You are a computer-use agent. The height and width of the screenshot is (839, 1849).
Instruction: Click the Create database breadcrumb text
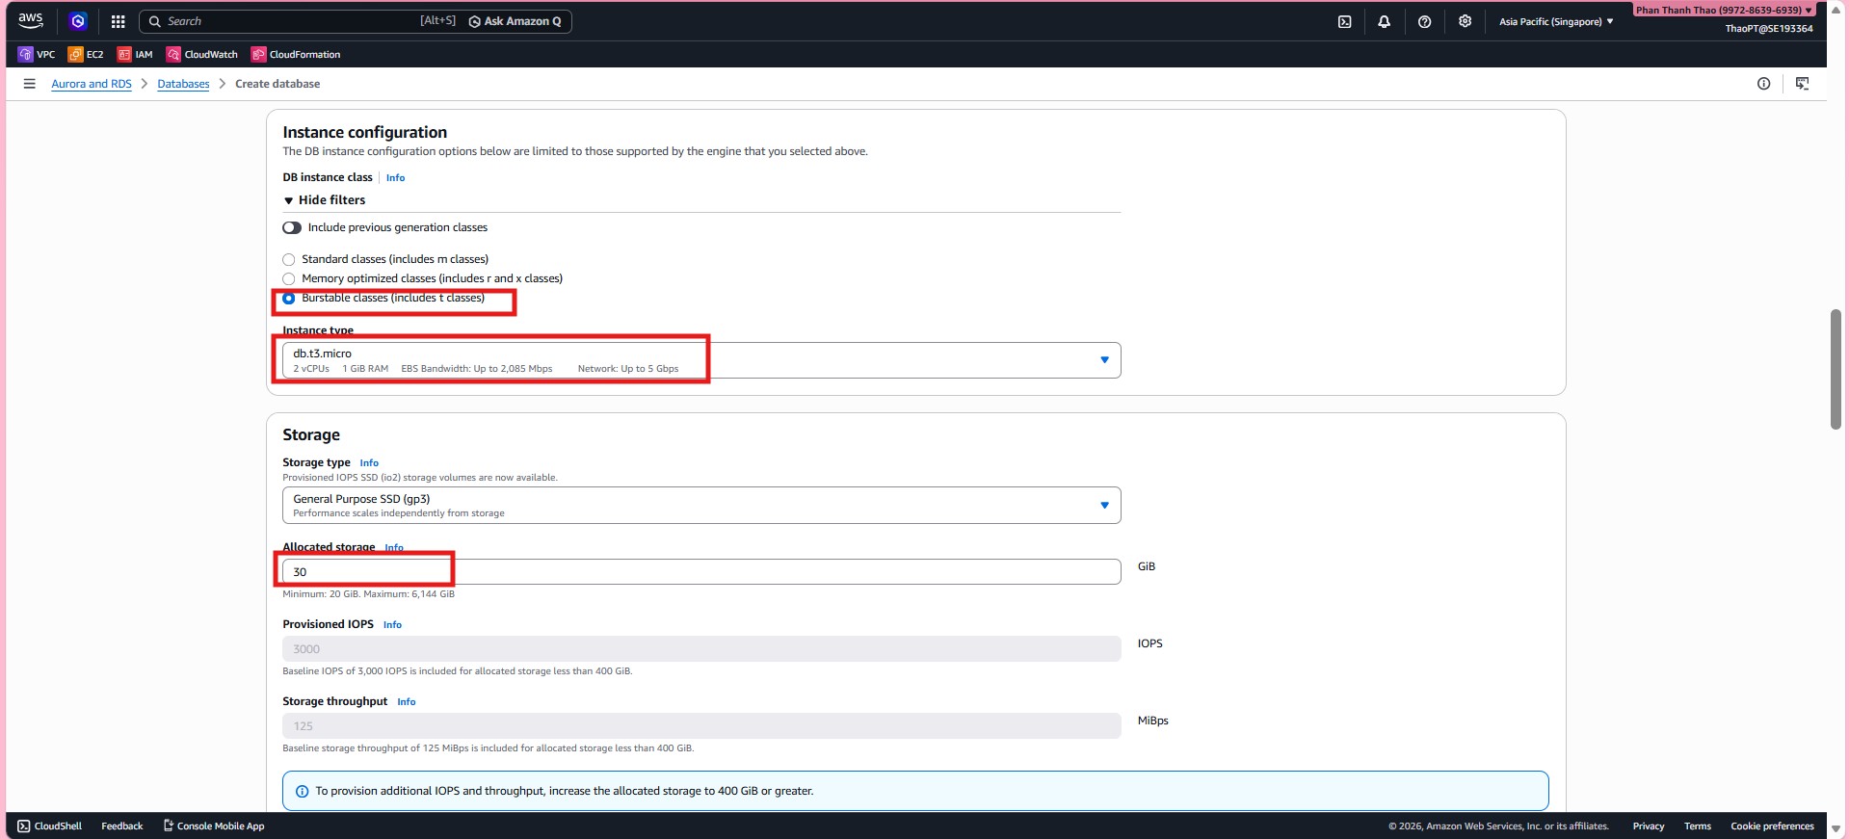pos(277,84)
